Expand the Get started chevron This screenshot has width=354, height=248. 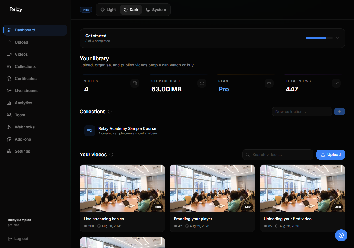(337, 38)
